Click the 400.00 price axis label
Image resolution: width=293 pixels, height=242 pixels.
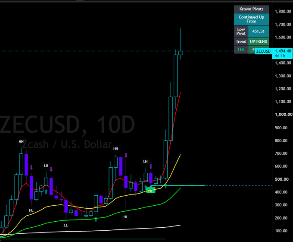(281, 192)
